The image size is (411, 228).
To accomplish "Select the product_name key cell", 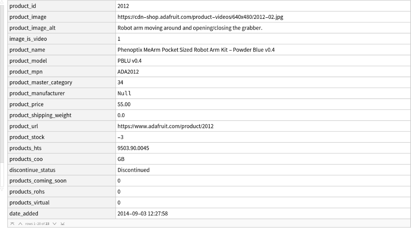I will (x=27, y=50).
